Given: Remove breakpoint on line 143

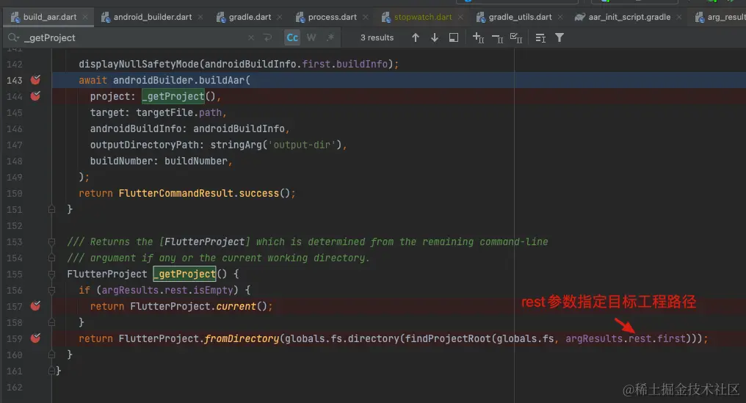Looking at the screenshot, I should coord(36,80).
